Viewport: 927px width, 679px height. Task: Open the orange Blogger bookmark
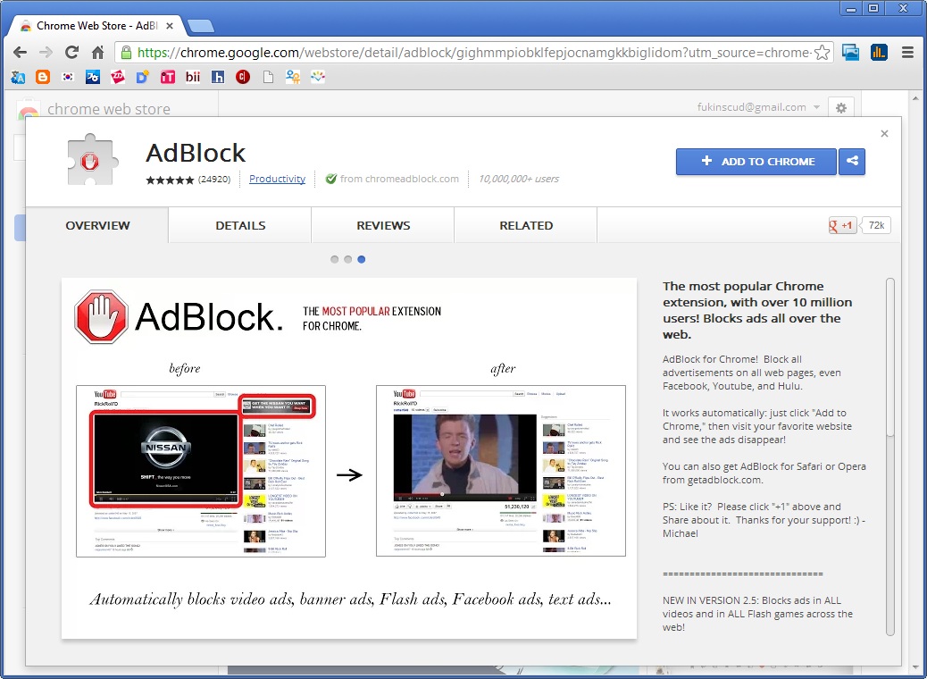(x=43, y=77)
